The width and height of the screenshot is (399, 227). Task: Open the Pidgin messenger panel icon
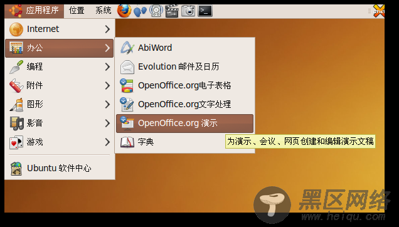[x=140, y=11]
